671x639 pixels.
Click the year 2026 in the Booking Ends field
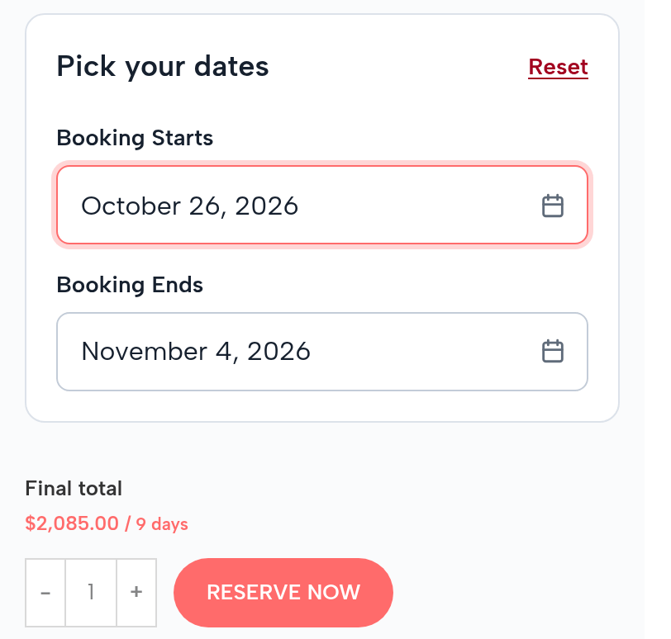[x=278, y=352]
